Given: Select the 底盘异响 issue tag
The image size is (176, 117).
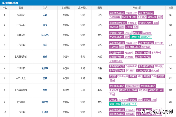Looking at the screenshot, I should tap(143, 90).
